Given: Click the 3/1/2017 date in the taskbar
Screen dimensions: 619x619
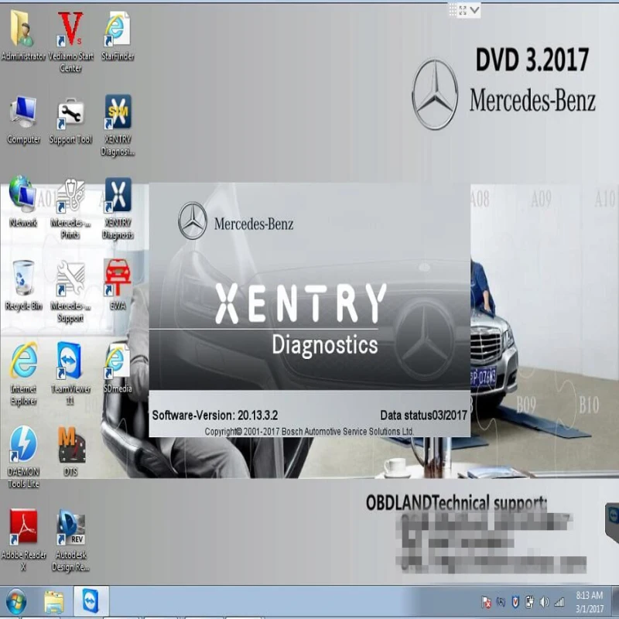Looking at the screenshot, I should coord(589,608).
